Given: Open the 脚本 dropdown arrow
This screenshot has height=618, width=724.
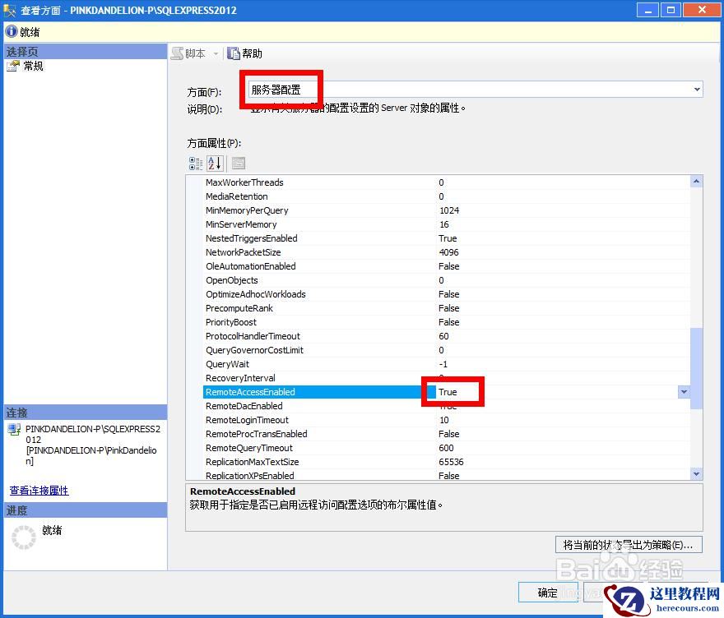Looking at the screenshot, I should click(216, 54).
